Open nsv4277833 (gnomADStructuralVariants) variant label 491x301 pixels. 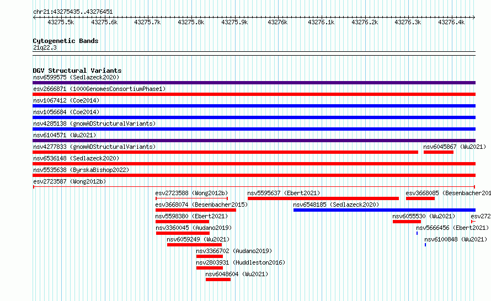tap(94, 147)
